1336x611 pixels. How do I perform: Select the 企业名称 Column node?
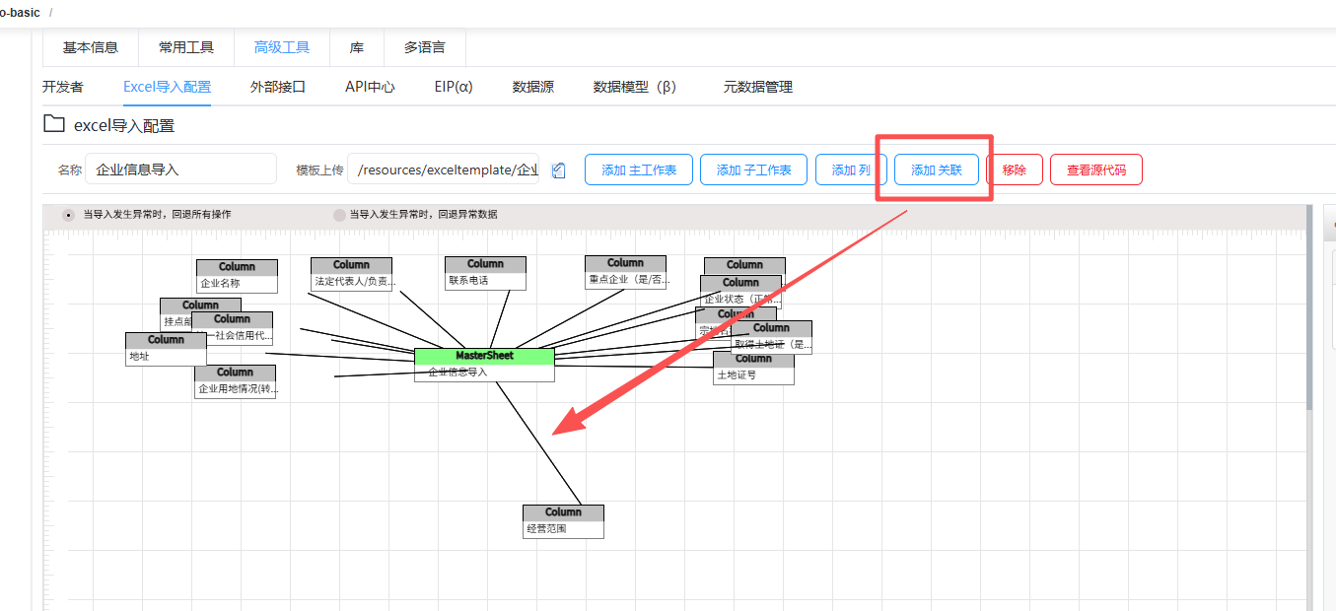click(237, 276)
